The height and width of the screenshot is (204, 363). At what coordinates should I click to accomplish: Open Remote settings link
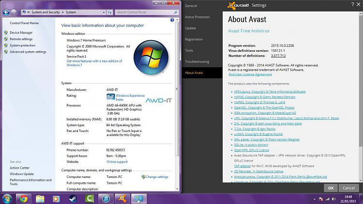pos(21,39)
